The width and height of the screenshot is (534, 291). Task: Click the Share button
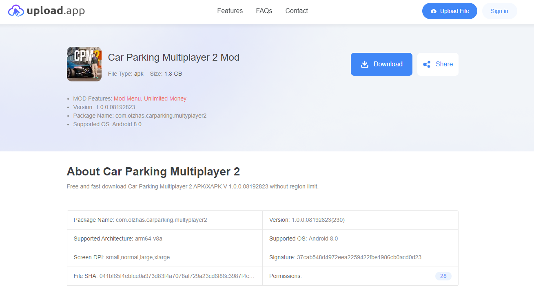pyautogui.click(x=438, y=64)
